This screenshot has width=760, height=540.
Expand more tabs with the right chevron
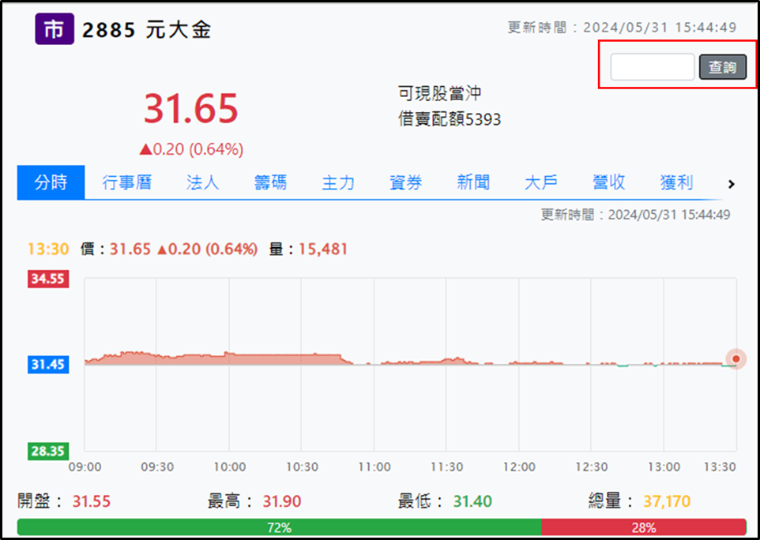pyautogui.click(x=732, y=184)
